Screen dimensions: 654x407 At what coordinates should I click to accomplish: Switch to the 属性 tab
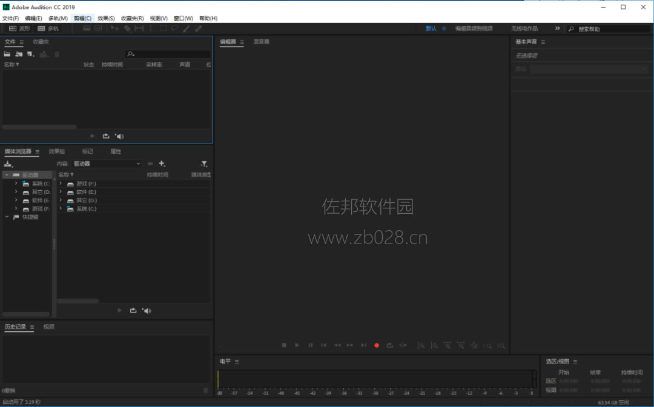[116, 151]
